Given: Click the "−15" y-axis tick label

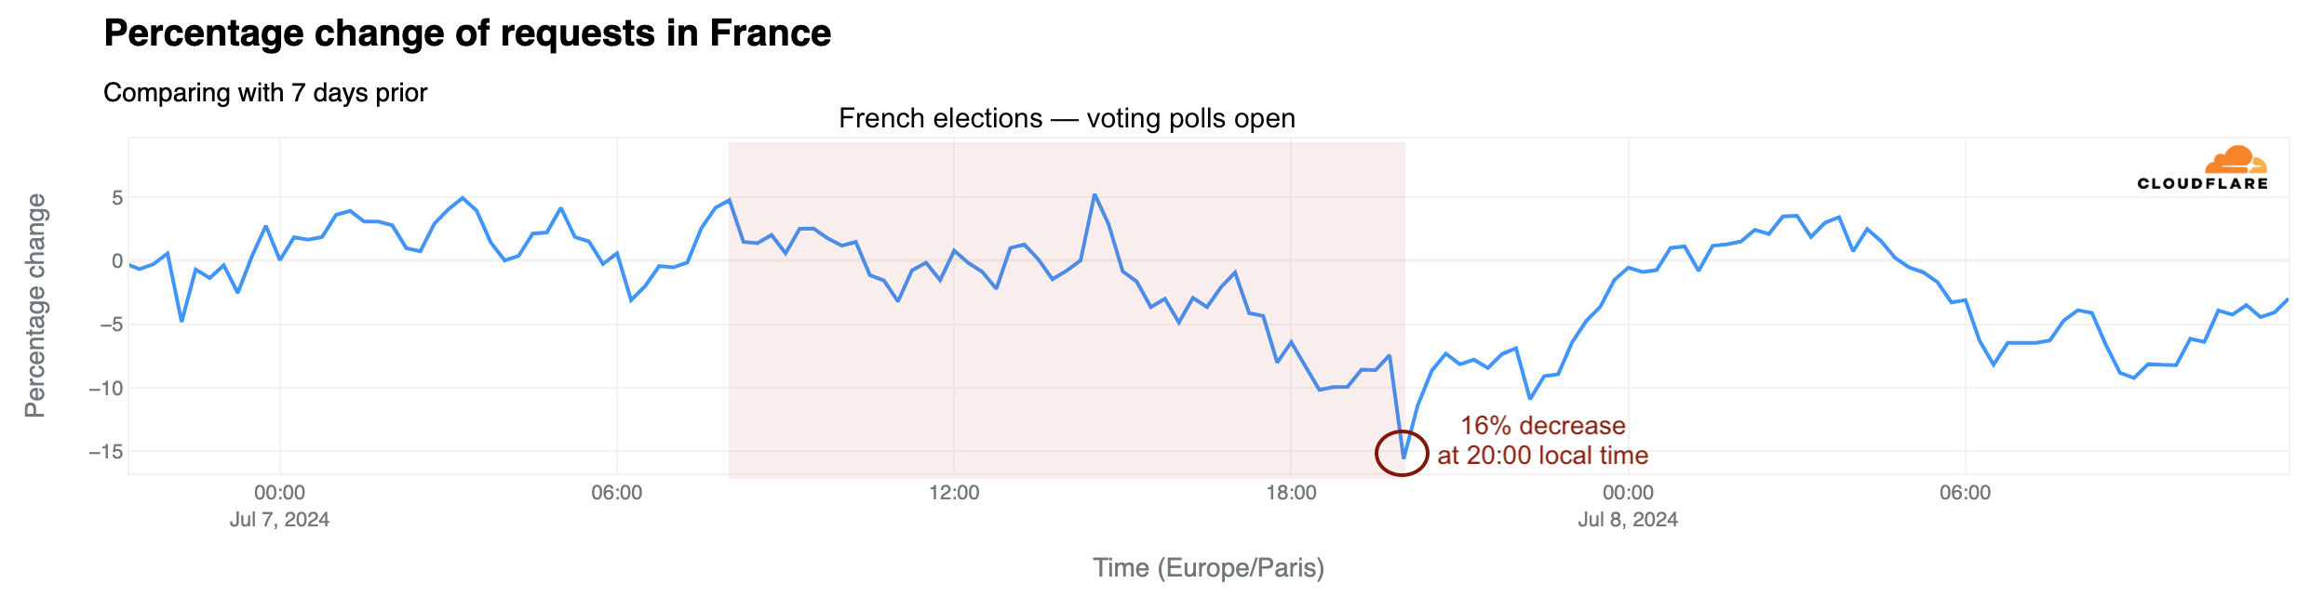Looking at the screenshot, I should point(105,452).
